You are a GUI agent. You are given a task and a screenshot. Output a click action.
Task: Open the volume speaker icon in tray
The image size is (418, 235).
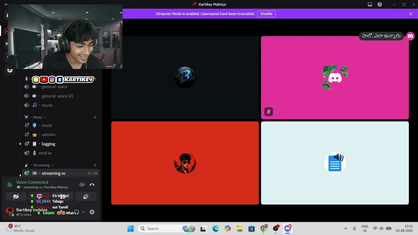[381, 228]
